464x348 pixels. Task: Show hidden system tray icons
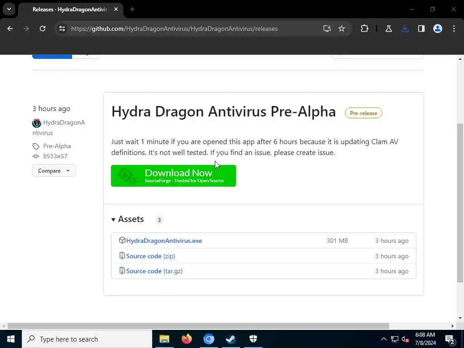[x=383, y=339]
